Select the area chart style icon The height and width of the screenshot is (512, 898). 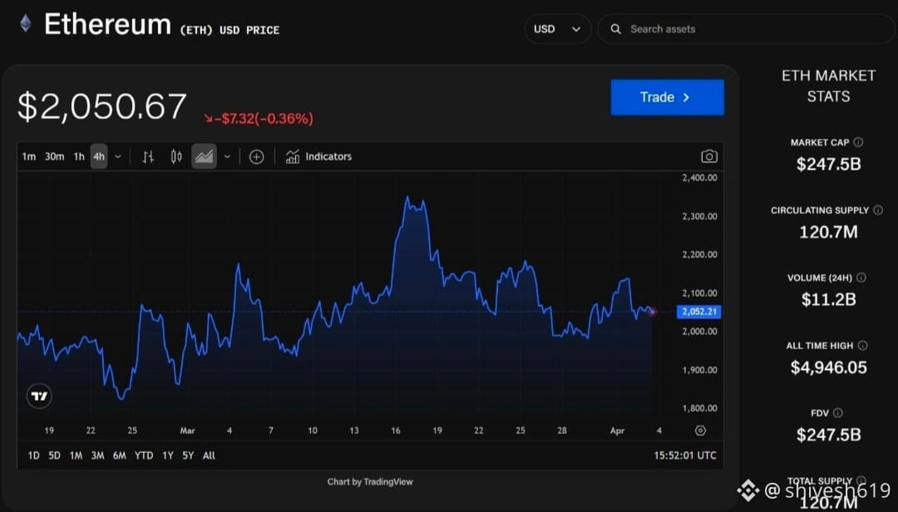pos(204,156)
